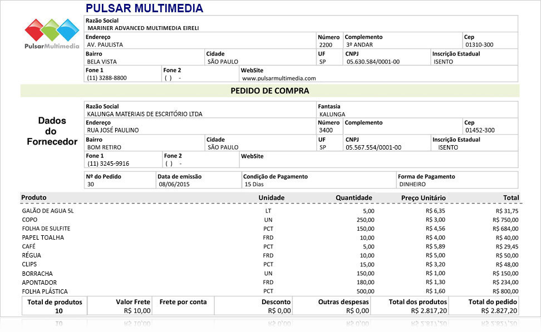Select the company's street number "2200"
The height and width of the screenshot is (332, 541).
pyautogui.click(x=326, y=45)
